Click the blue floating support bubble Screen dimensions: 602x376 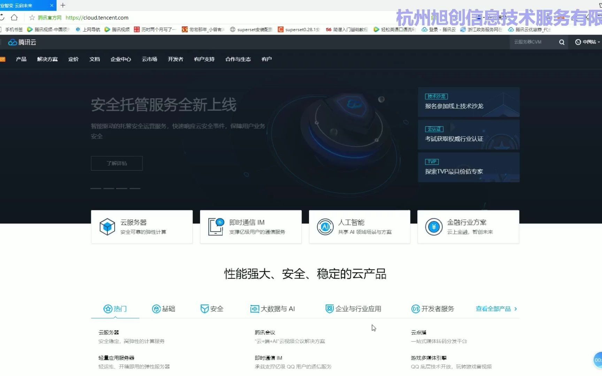[598, 360]
